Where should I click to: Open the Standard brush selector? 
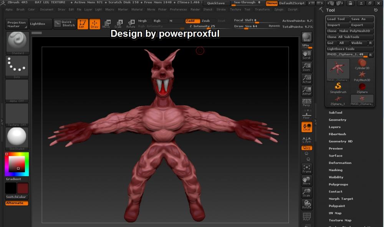[x=17, y=42]
